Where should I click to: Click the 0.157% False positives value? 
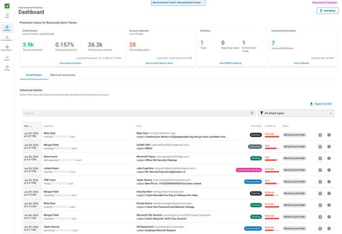click(65, 44)
